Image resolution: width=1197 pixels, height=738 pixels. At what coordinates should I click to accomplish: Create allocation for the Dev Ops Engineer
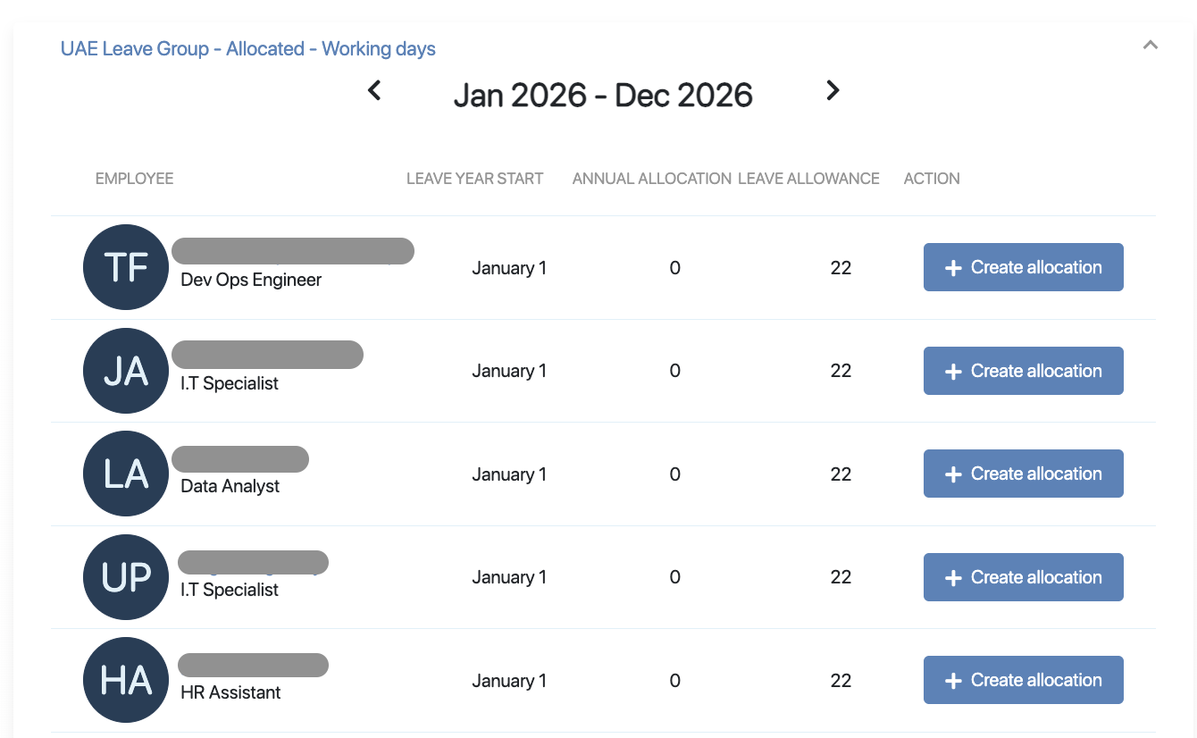pyautogui.click(x=1023, y=267)
